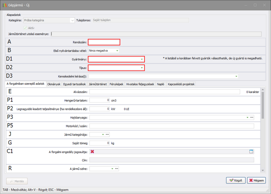
Task: Expand Első nyilvántartásba vétel dropdown
Action: (117, 50)
